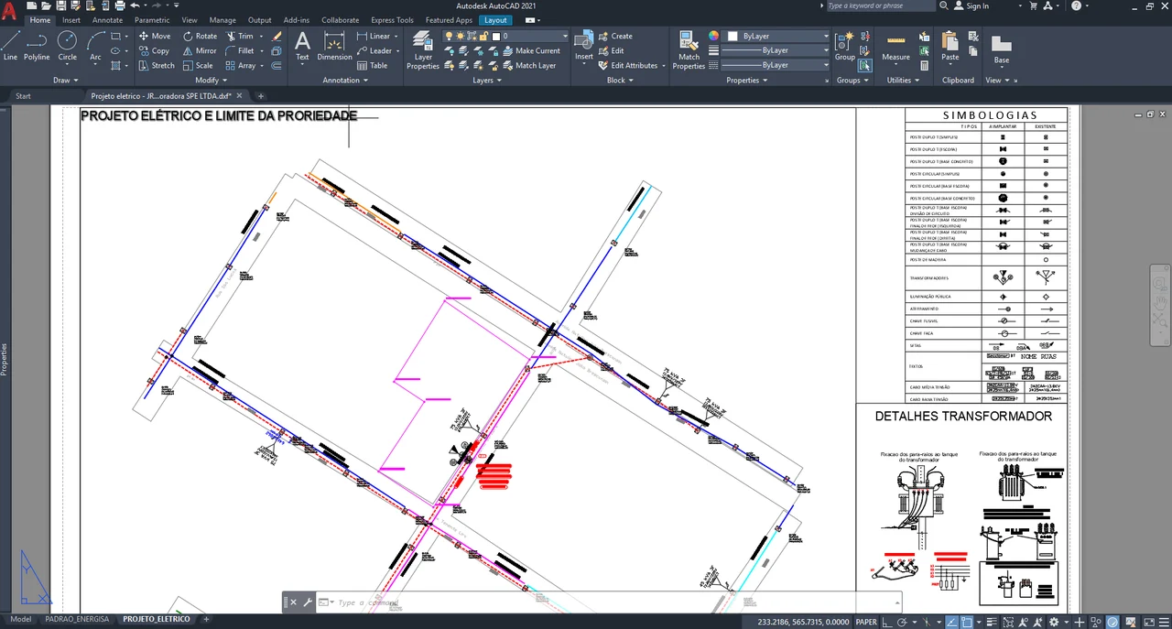This screenshot has height=629, width=1172.
Task: Click the Base view icon
Action: tap(1002, 49)
